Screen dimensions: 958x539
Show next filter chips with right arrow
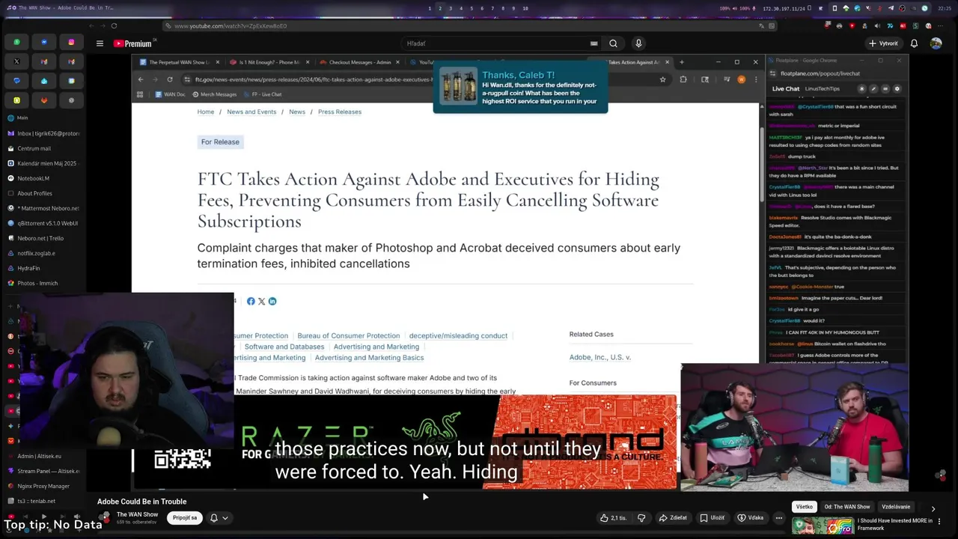tap(933, 508)
